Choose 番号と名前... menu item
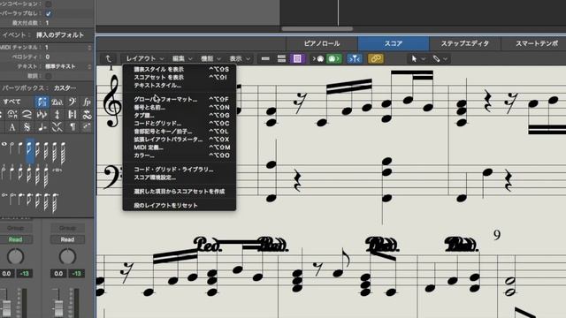 click(x=180, y=108)
